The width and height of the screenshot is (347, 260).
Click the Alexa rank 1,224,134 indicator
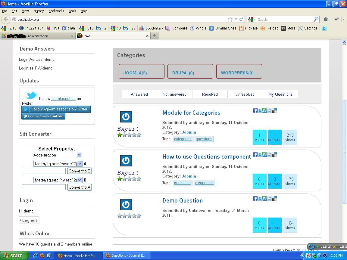coord(31,28)
